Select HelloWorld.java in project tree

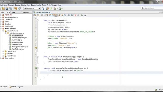(x=17, y=40)
